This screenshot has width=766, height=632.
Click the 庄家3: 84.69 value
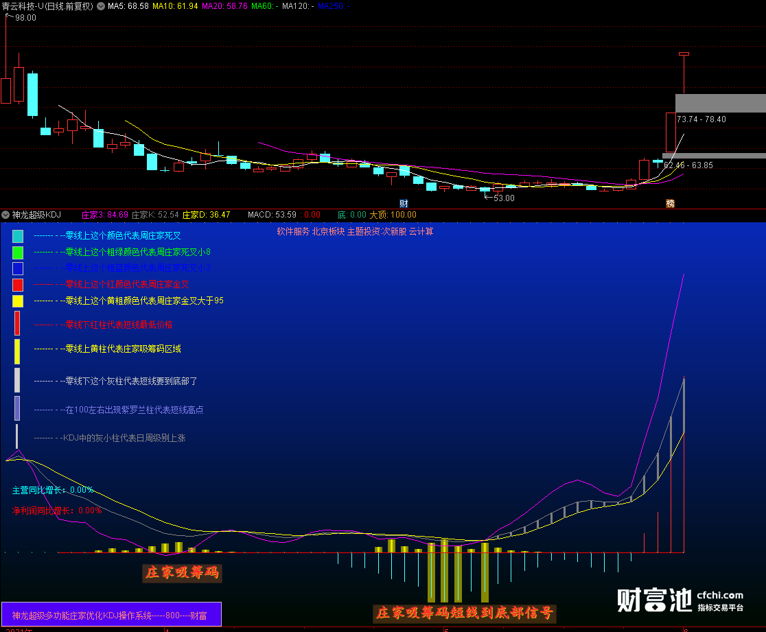pos(104,214)
